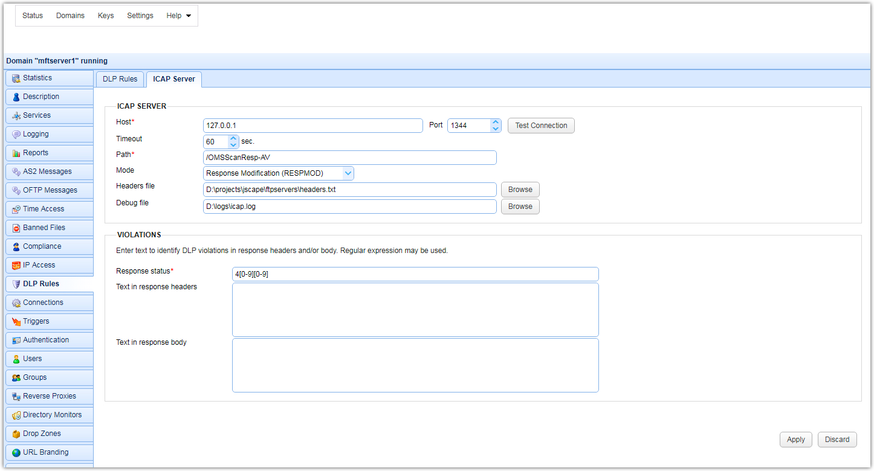Decrement the Timeout value
This screenshot has width=874, height=471.
coord(233,145)
